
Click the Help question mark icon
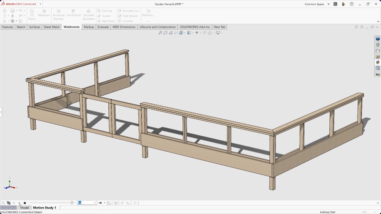[352, 4]
